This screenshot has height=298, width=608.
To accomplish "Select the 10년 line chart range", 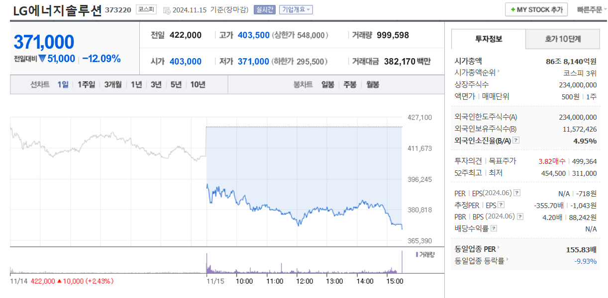I will [198, 84].
